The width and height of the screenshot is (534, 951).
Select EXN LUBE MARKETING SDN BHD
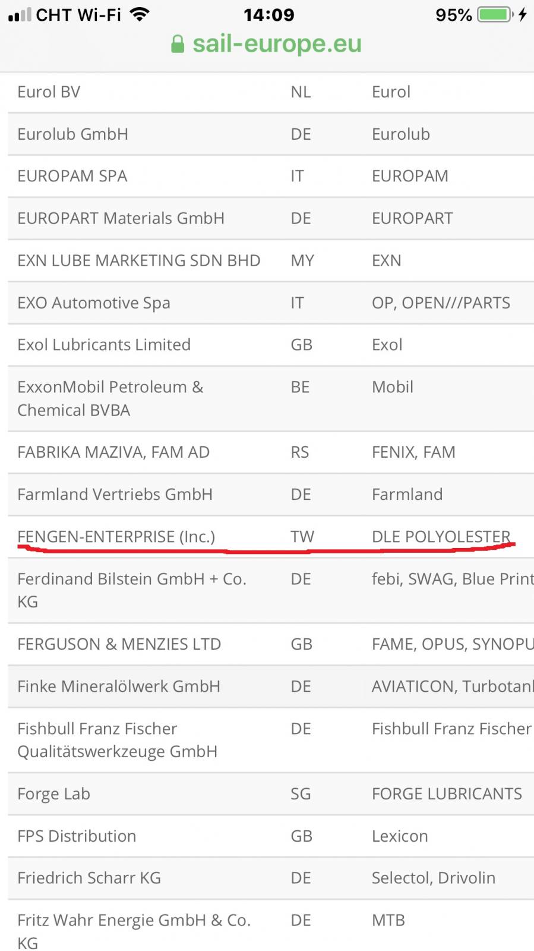138,261
